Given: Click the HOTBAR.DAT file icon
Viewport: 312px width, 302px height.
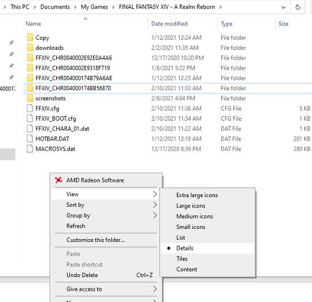Looking at the screenshot, I should coord(29,138).
